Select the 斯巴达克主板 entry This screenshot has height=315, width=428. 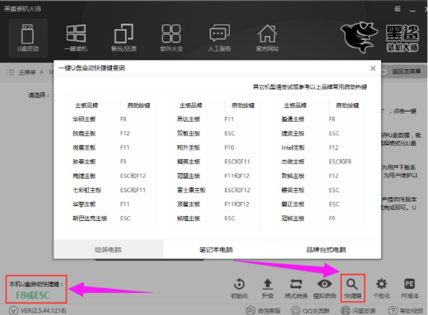pyautogui.click(x=90, y=218)
